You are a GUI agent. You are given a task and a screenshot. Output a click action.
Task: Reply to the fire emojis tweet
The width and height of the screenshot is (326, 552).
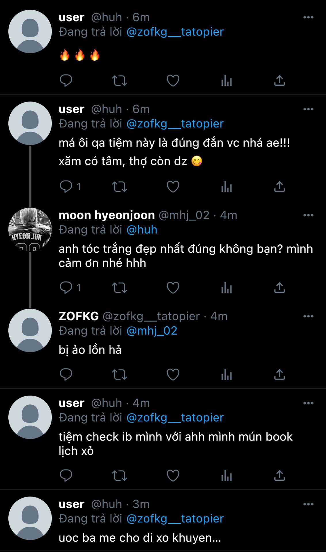pos(66,80)
